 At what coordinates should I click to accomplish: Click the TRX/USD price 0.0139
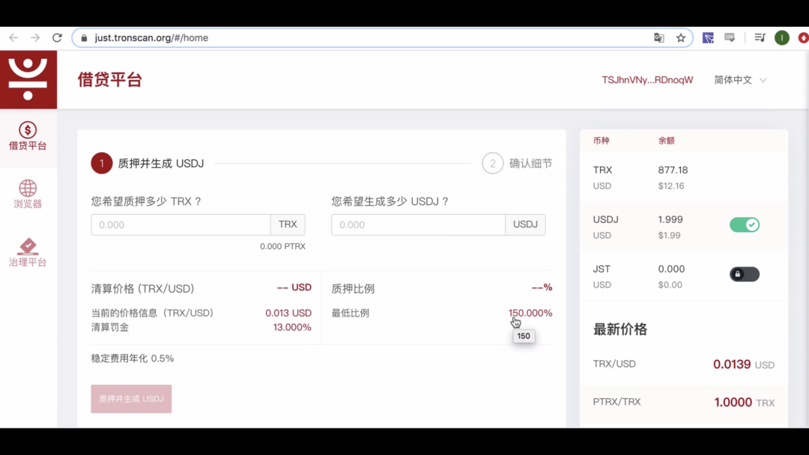(732, 364)
